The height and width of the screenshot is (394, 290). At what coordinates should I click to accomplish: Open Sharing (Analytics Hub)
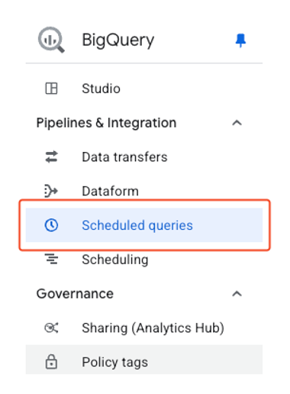point(144,328)
